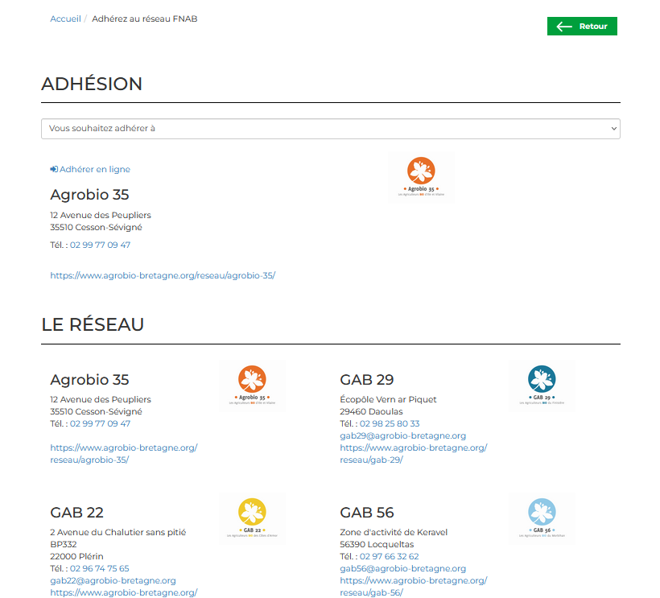The image size is (660, 598).
Task: Click 'BP332' text under GAB 22
Action: point(63,545)
